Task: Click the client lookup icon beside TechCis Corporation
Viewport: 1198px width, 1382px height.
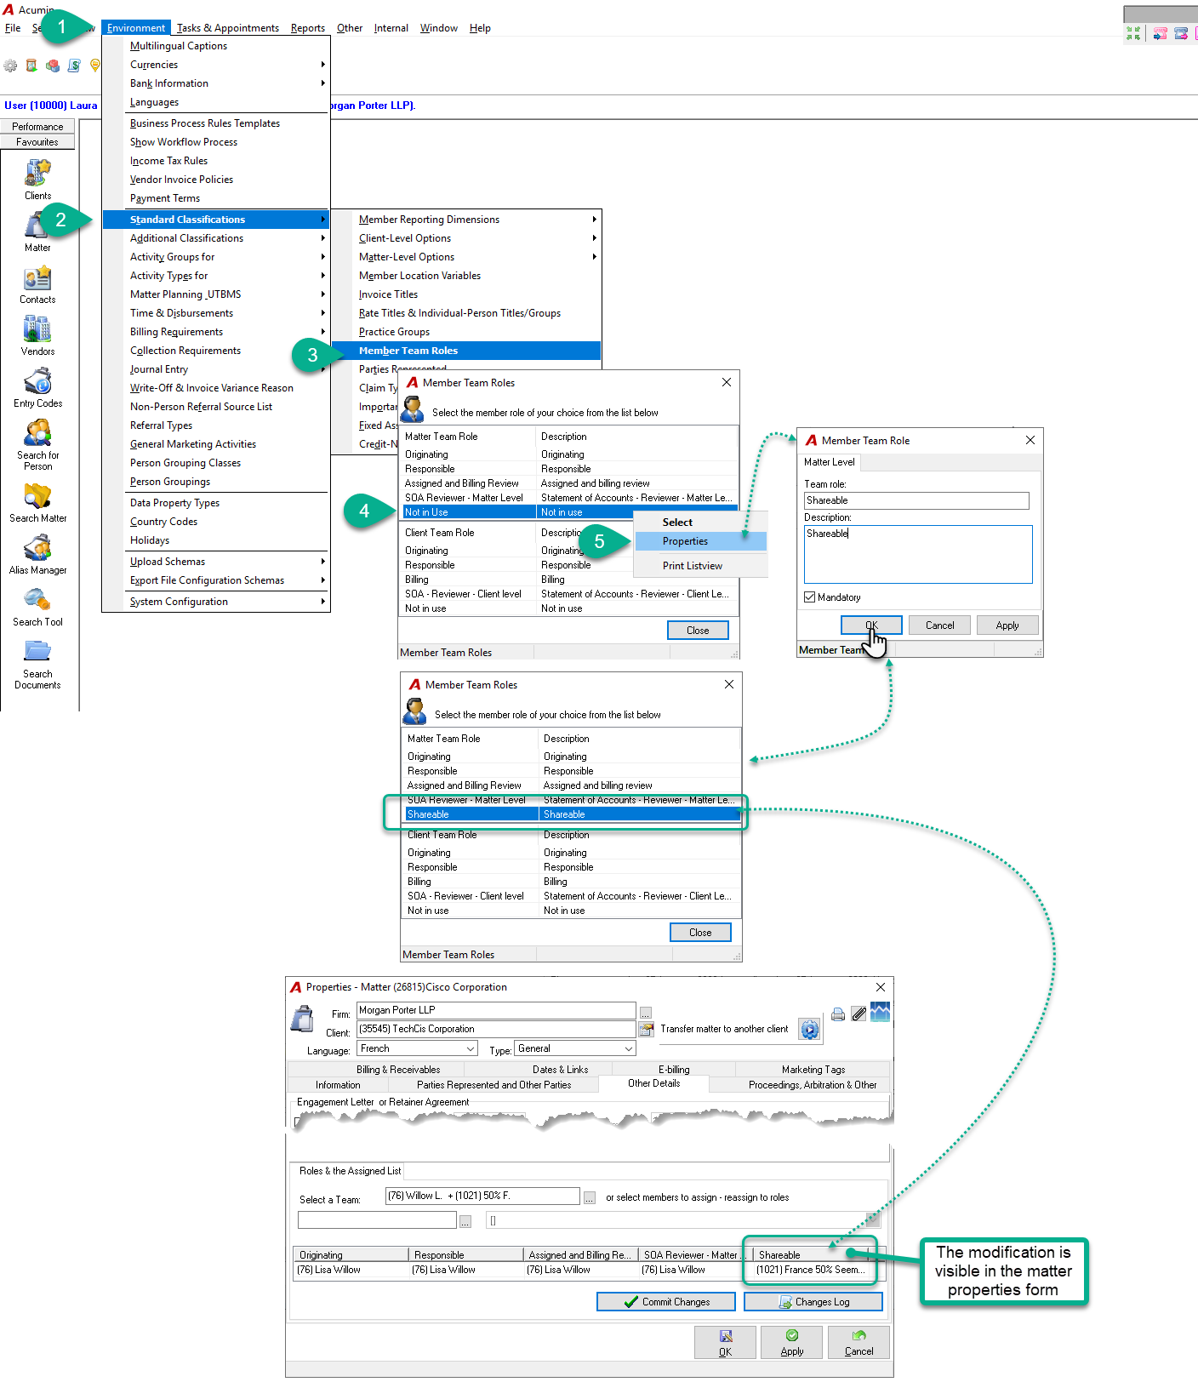Action: tap(647, 1030)
